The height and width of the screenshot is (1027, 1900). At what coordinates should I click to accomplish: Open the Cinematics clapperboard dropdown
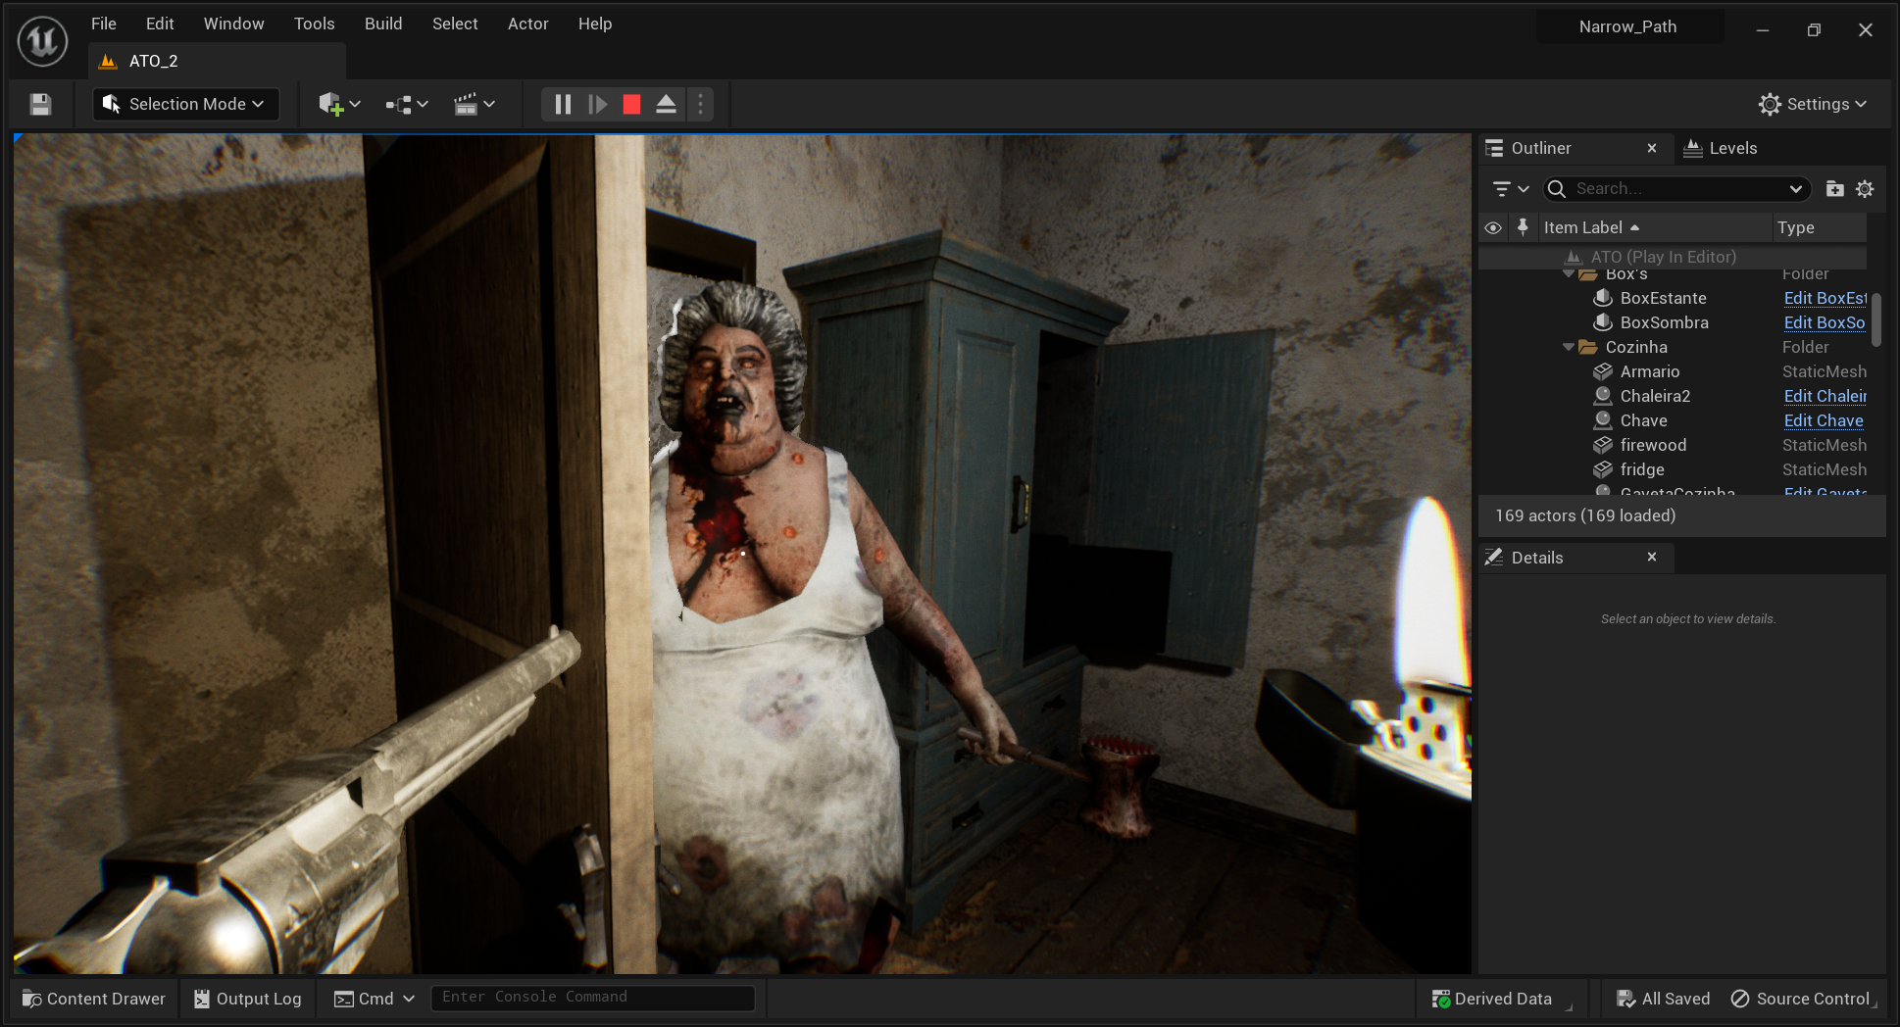coord(474,104)
